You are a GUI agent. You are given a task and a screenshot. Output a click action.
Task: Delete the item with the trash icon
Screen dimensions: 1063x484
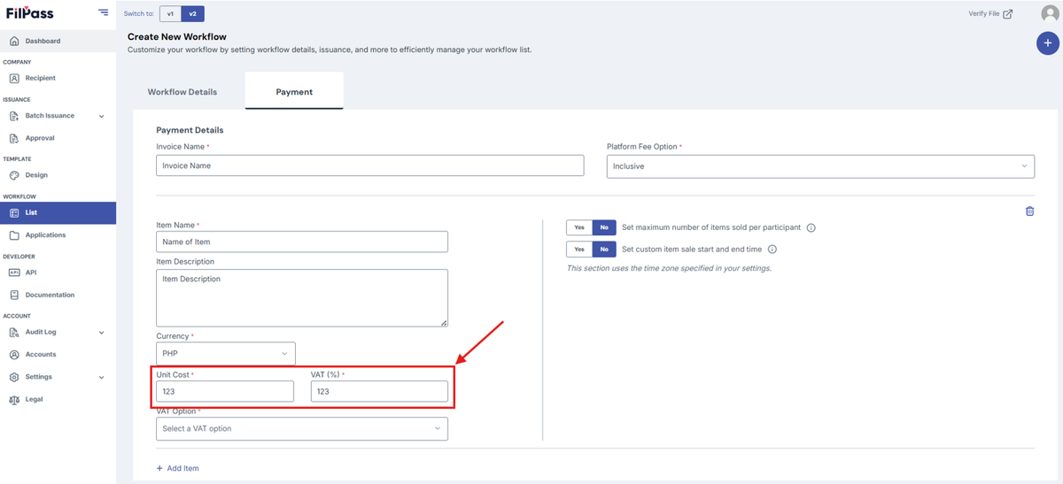coord(1029,211)
